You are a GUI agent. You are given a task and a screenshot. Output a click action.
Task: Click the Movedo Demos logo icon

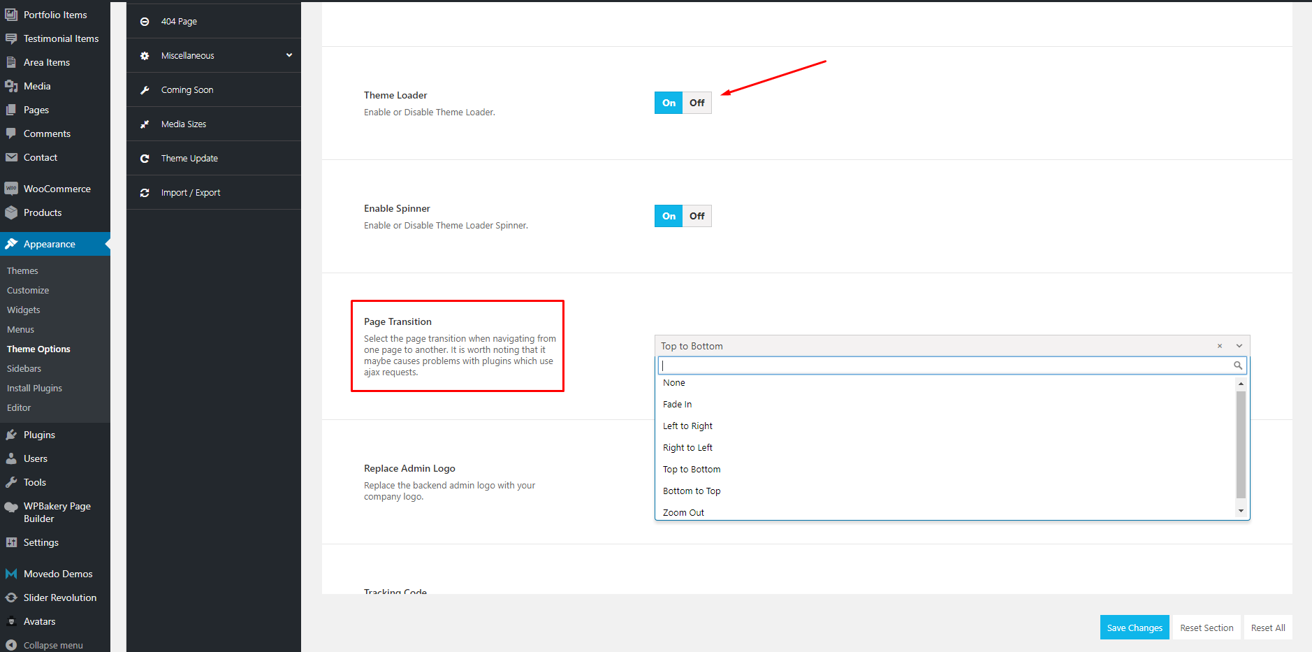[11, 574]
